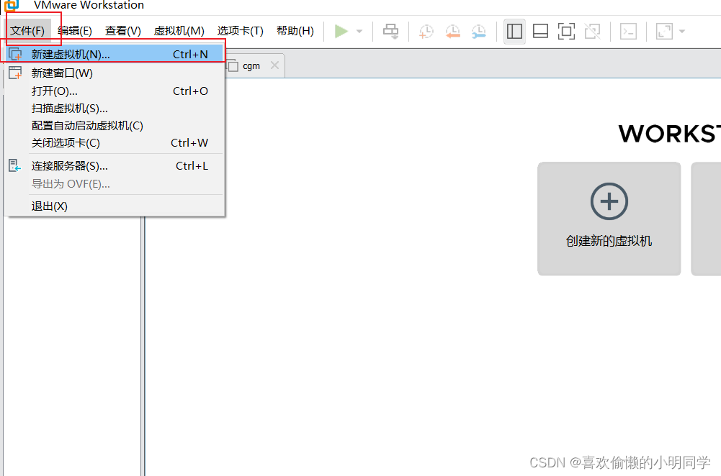Close the cgm tab
Viewport: 721px width, 476px height.
coord(274,65)
